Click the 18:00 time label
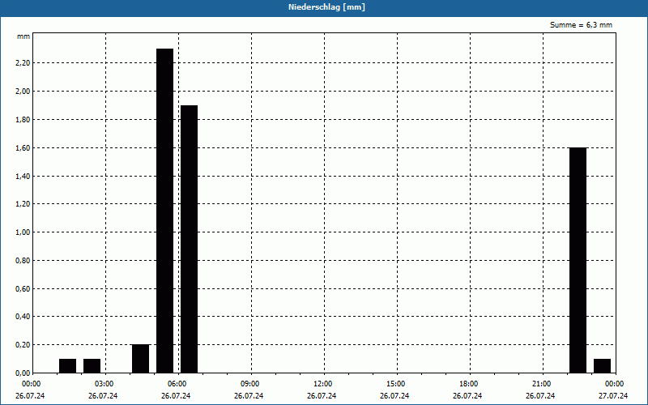648x405 pixels. (x=469, y=384)
